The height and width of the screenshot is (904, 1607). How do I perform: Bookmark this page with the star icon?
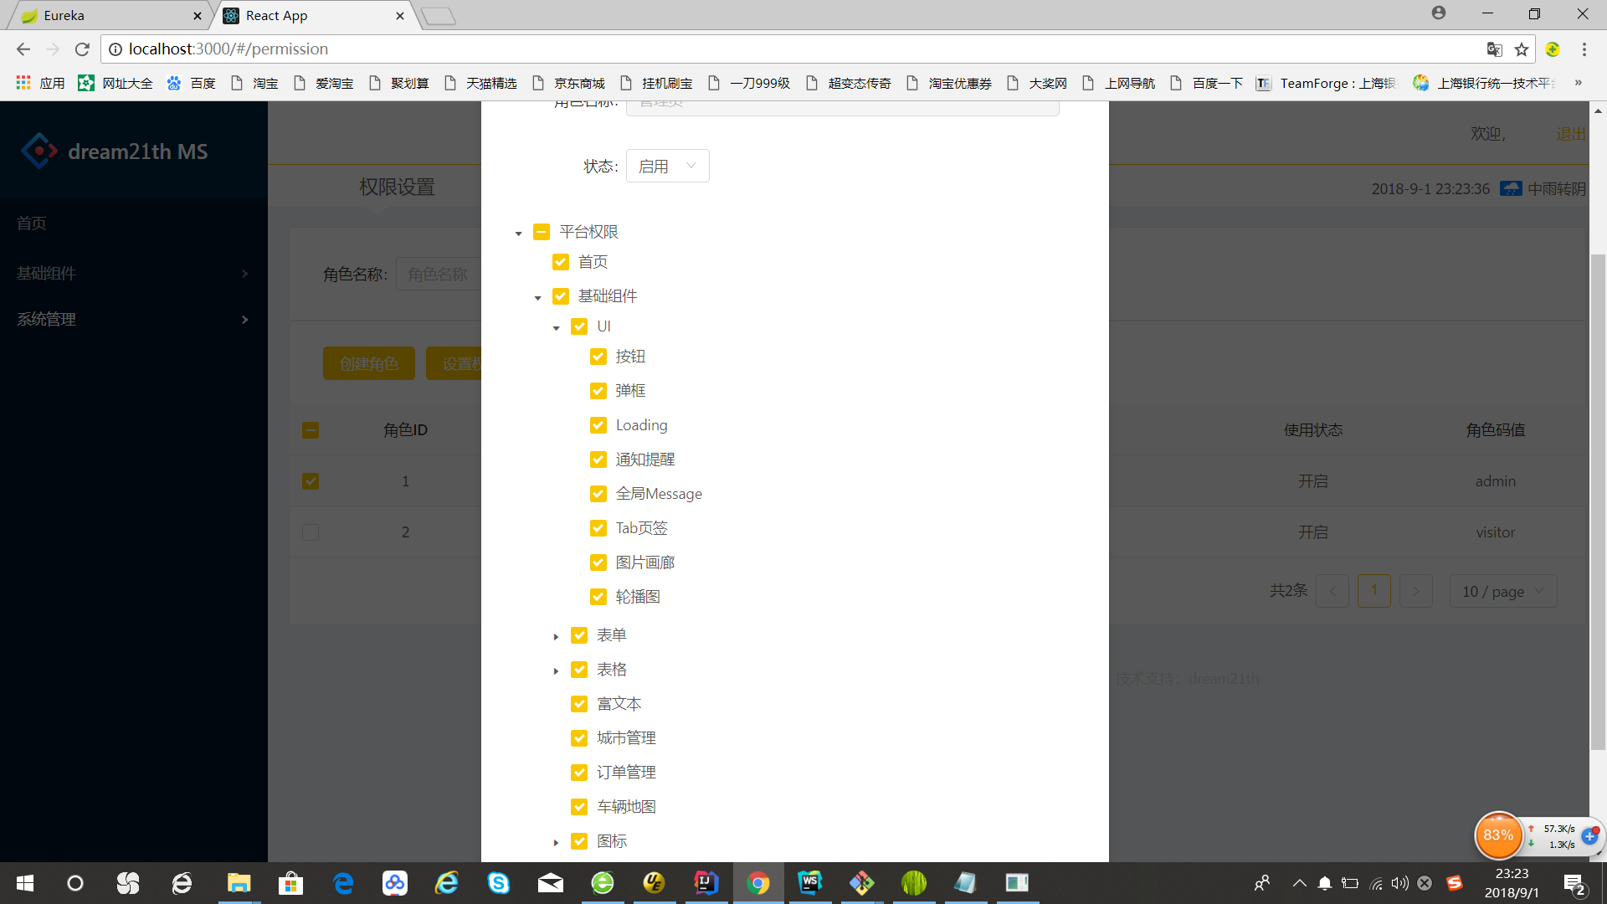1522,49
